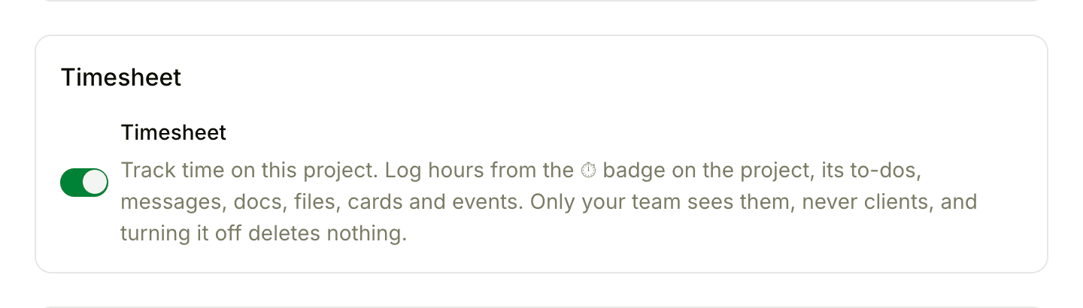Click 'turning it off deletes nothing' text
The height and width of the screenshot is (308, 1083).
(x=263, y=234)
